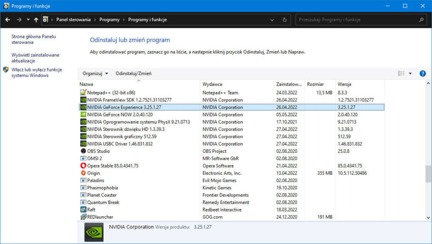The width and height of the screenshot is (432, 244).
Task: Open Strona główna Panelu sterowania link
Action: 33,39
